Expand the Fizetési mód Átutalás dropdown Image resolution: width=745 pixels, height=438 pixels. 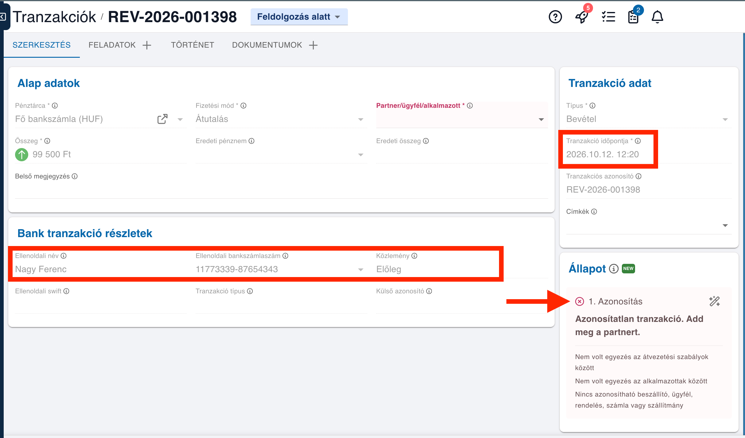click(361, 119)
